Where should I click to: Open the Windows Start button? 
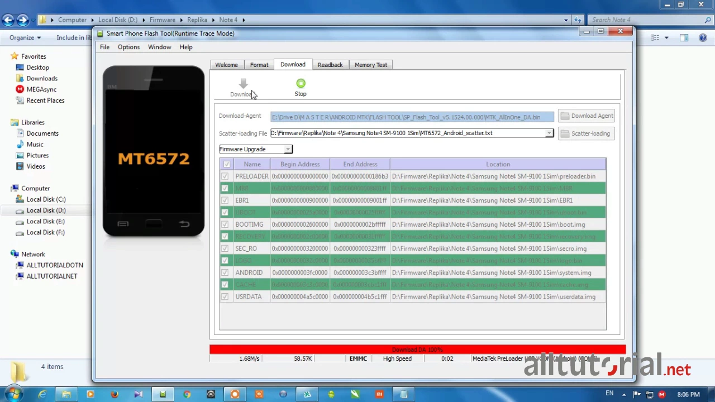tap(12, 394)
